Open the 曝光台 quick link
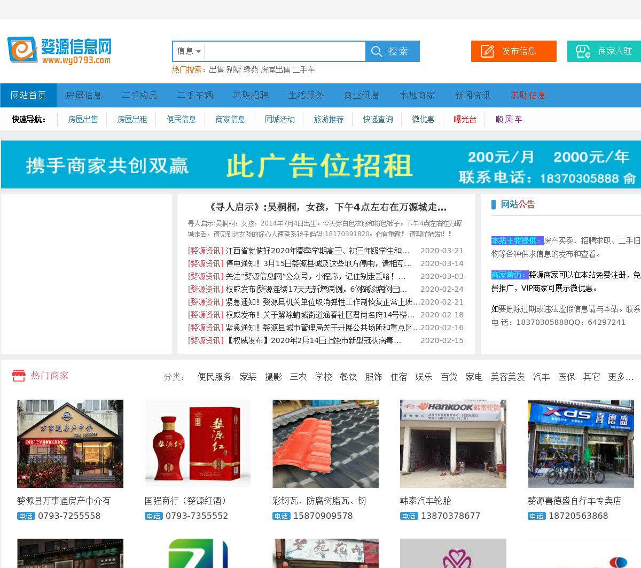 465,119
